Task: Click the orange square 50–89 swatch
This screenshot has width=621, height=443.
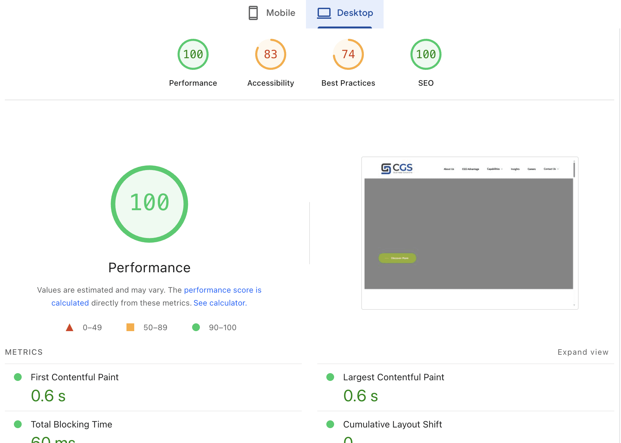Action: click(x=130, y=328)
